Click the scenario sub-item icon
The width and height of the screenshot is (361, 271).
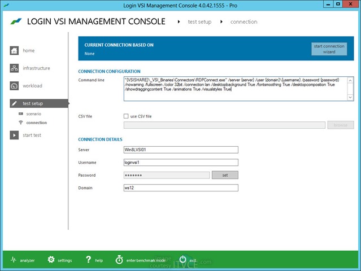pos(21,113)
